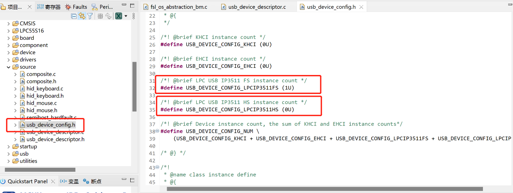The height and width of the screenshot is (193, 513).
Task: Click the Collapse All icon in project explorer
Action: (x=74, y=16)
